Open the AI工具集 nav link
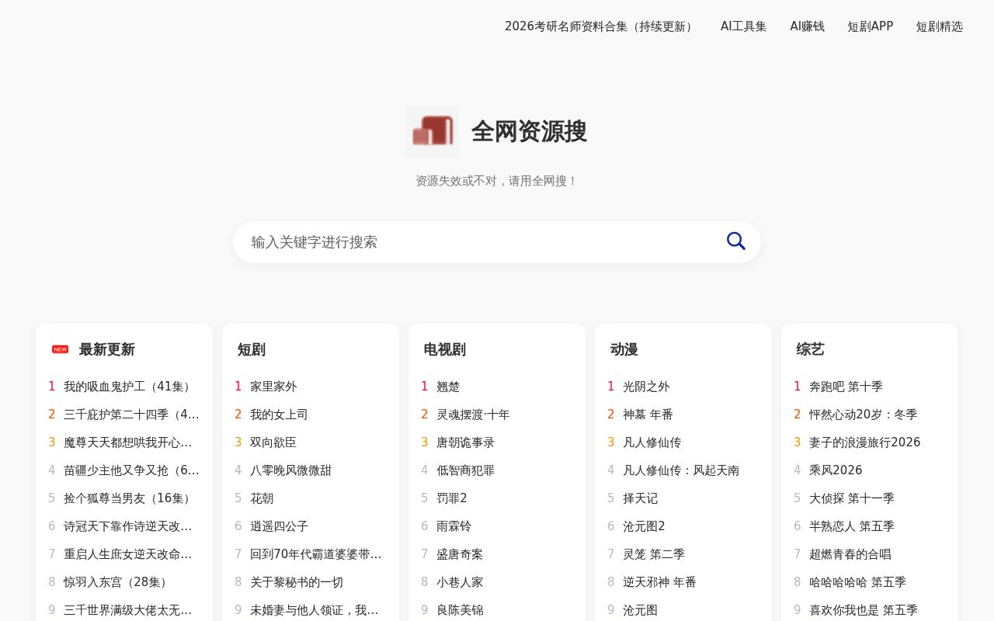The image size is (994, 621). (744, 26)
